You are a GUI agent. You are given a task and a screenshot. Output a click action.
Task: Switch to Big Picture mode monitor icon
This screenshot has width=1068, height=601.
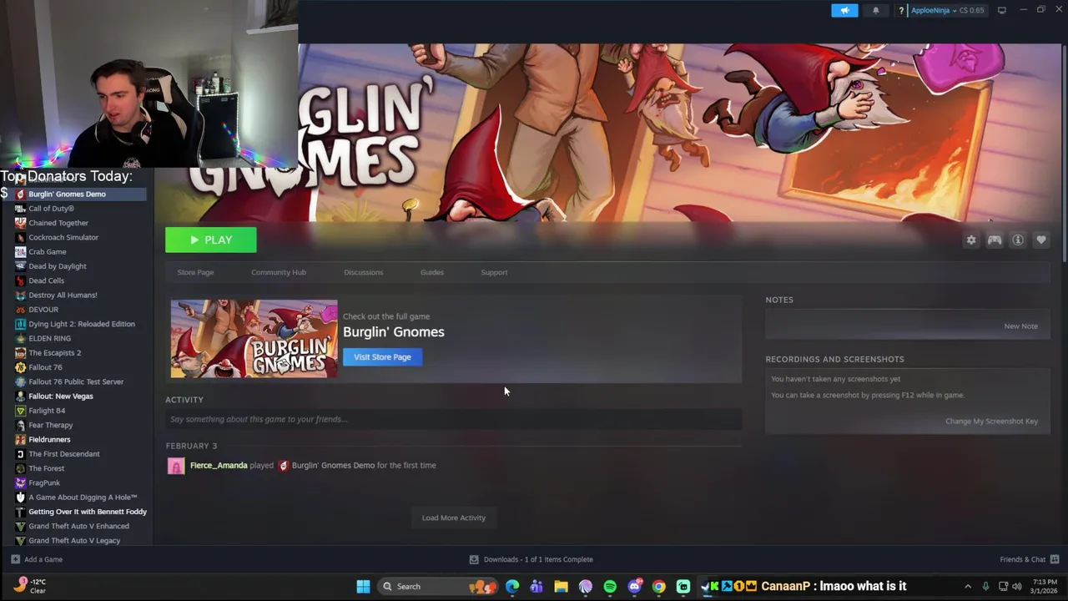pyautogui.click(x=1002, y=10)
